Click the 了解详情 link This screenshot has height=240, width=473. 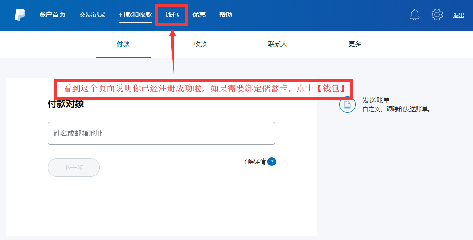coord(254,162)
